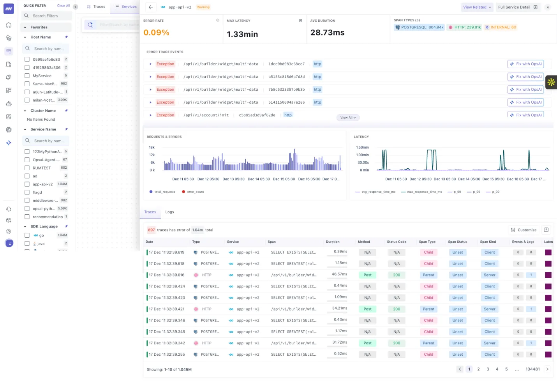Click the user avatar in the sidebar
Image resolution: width=557 pixels, height=381 pixels.
point(9,243)
